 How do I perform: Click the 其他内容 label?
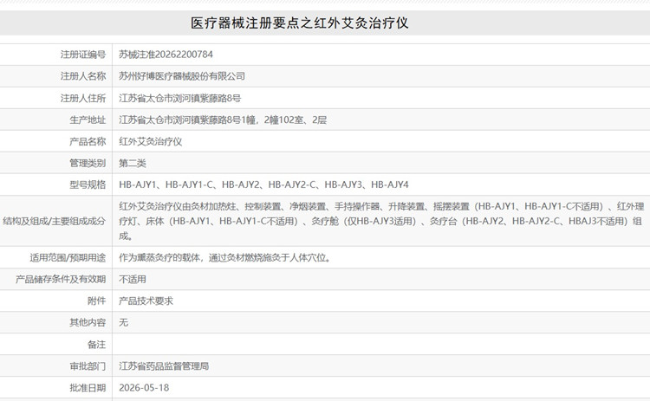[88, 322]
